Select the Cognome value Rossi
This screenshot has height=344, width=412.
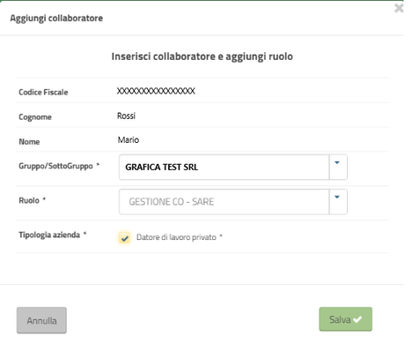click(x=126, y=116)
